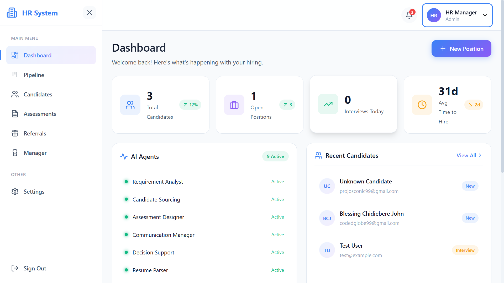This screenshot has width=504, height=283.
Task: Open the Assessments section
Action: (x=40, y=114)
